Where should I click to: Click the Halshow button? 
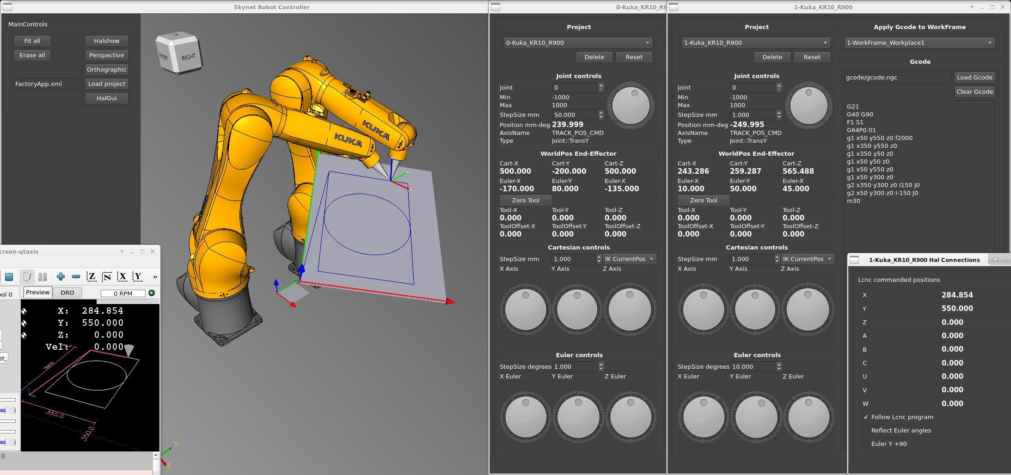(107, 41)
